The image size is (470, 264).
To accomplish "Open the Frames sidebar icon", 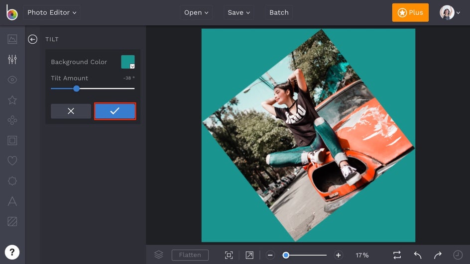I will 12,140.
